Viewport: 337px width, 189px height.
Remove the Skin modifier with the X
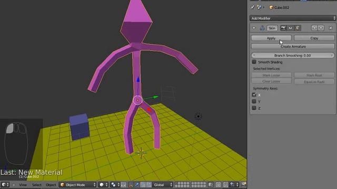(331, 28)
